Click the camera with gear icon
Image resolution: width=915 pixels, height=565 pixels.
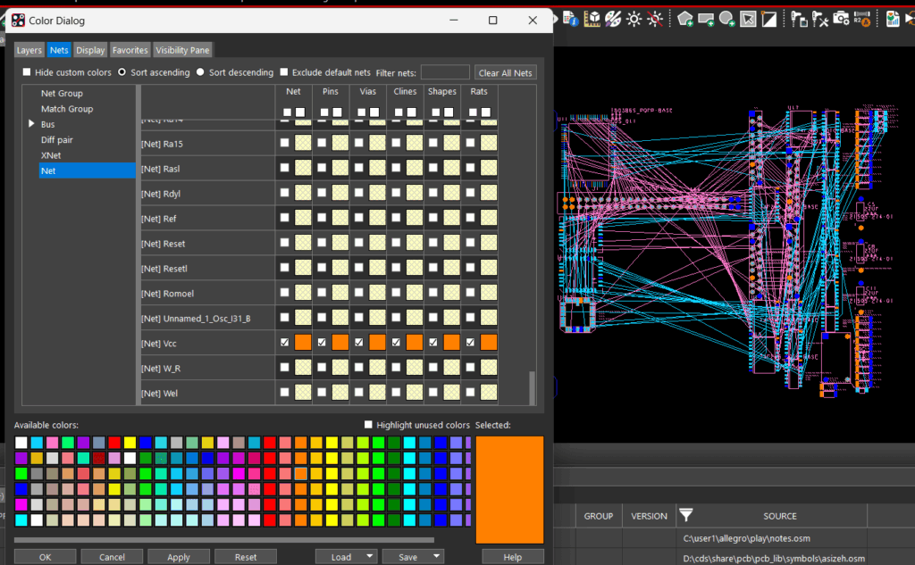click(x=841, y=19)
